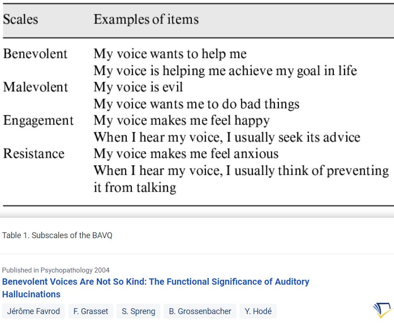Click the Resistance scale row label
394x329 pixels.
[x=34, y=154]
